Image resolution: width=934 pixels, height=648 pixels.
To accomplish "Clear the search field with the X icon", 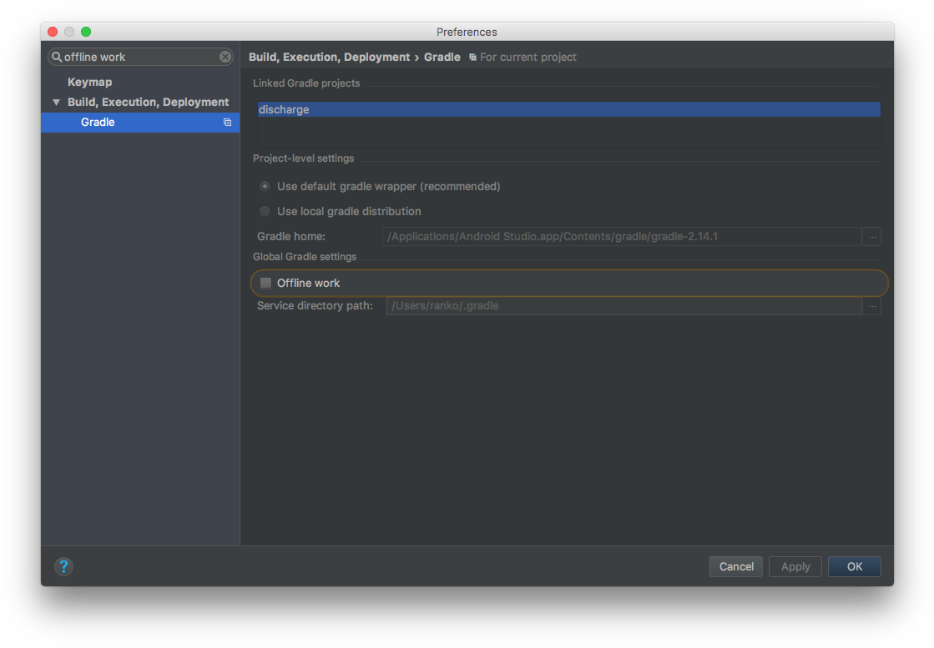I will click(225, 57).
